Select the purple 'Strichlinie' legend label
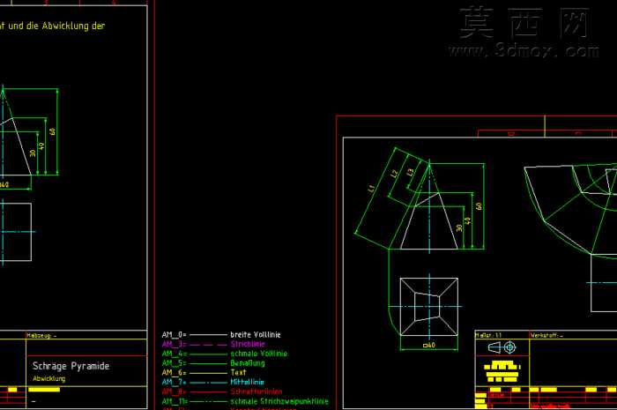 (x=248, y=344)
